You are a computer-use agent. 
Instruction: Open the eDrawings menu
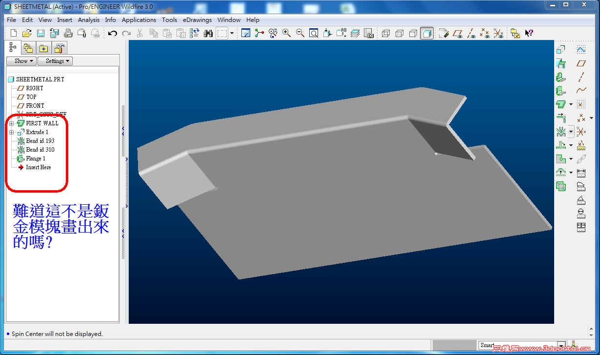(197, 20)
